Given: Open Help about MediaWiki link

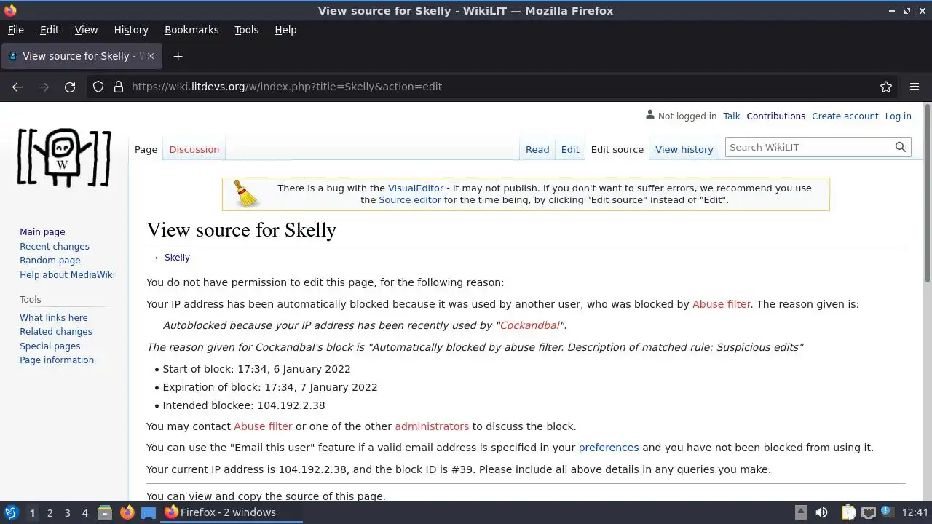Looking at the screenshot, I should pos(67,274).
